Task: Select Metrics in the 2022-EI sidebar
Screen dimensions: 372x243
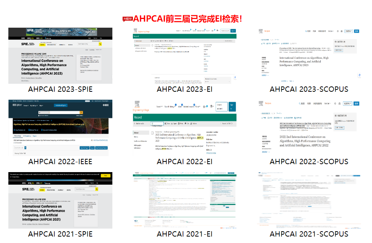Action: pos(136,136)
